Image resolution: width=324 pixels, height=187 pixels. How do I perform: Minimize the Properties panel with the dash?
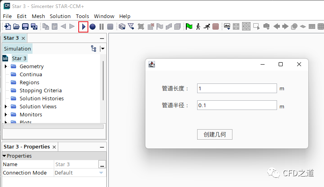(x=102, y=147)
